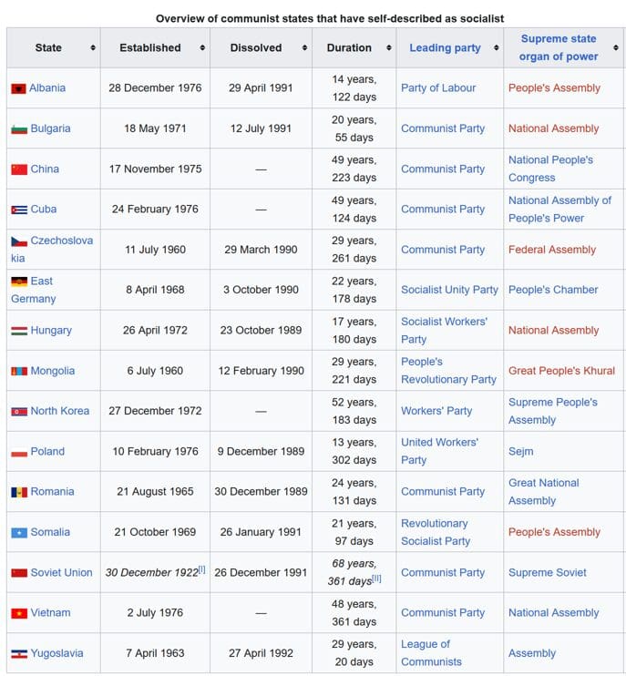Click footnote [I] beside 30 December 1922
Image resolution: width=626 pixels, height=676 pixels.
pyautogui.click(x=202, y=569)
